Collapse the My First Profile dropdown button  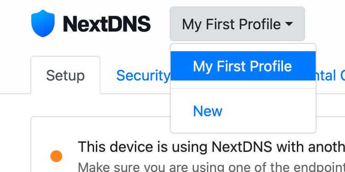[x=237, y=24]
